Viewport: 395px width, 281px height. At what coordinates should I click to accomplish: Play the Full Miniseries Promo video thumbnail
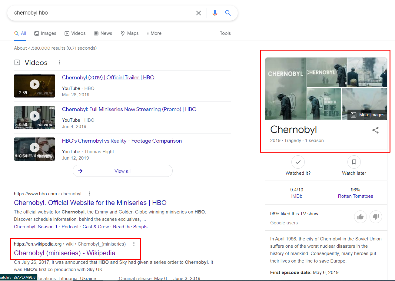[x=35, y=117]
